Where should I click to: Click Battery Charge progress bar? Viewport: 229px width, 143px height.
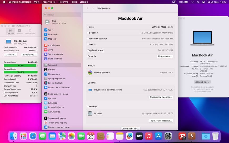pyautogui.click(x=21, y=65)
